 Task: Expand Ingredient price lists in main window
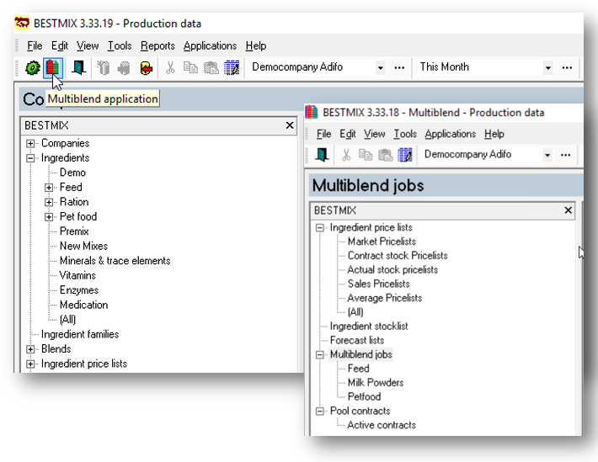(x=30, y=364)
